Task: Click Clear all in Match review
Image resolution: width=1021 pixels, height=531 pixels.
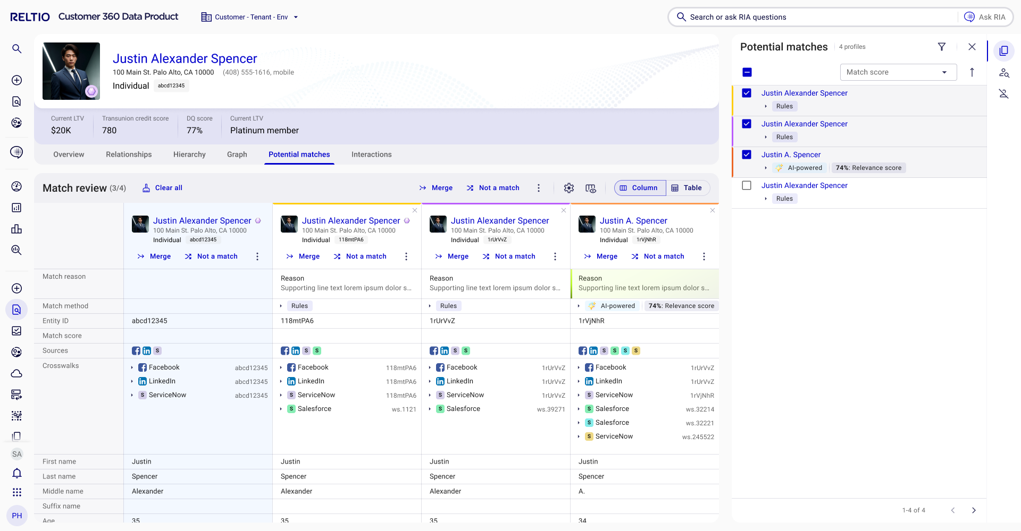Action: [163, 188]
